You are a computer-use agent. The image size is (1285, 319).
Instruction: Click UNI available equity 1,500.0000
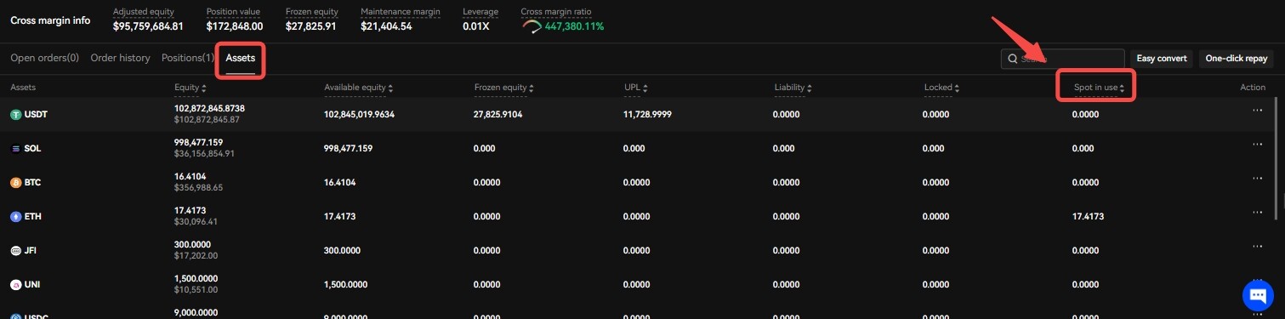point(347,285)
